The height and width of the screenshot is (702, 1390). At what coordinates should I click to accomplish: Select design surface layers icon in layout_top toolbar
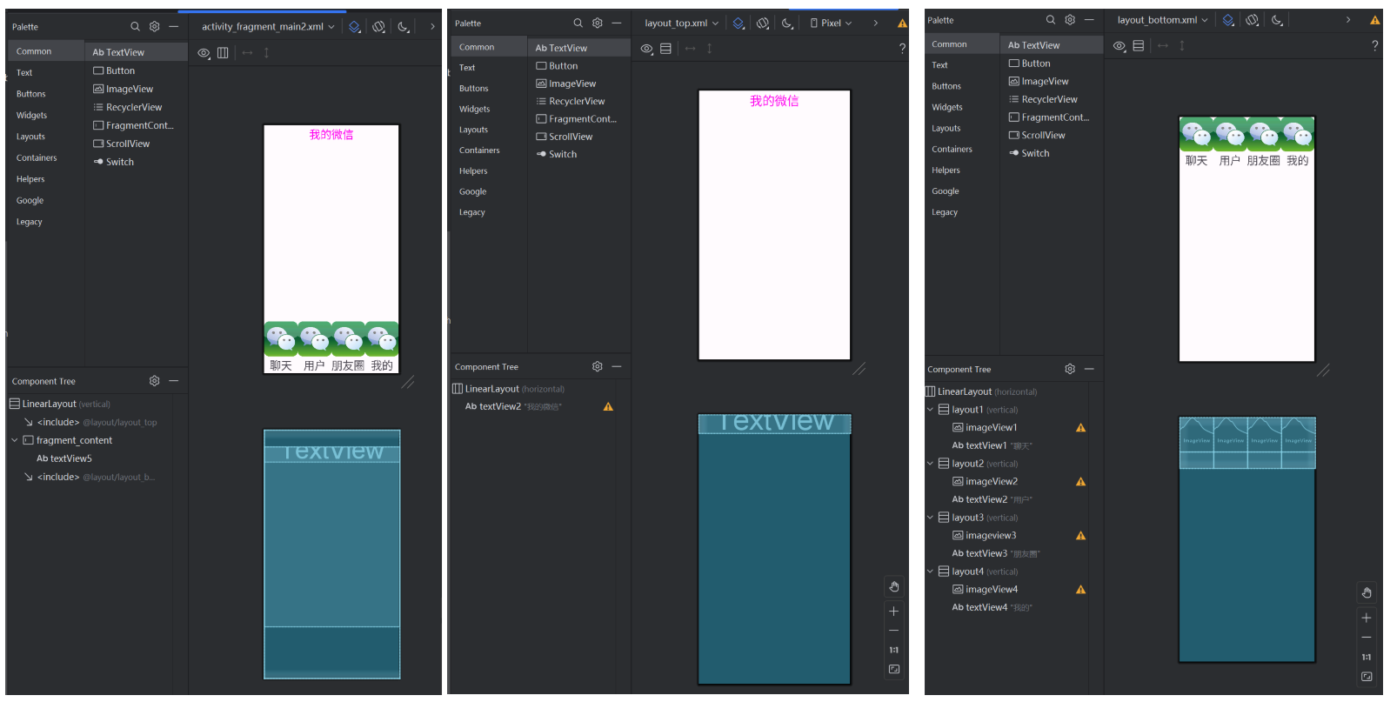click(738, 23)
